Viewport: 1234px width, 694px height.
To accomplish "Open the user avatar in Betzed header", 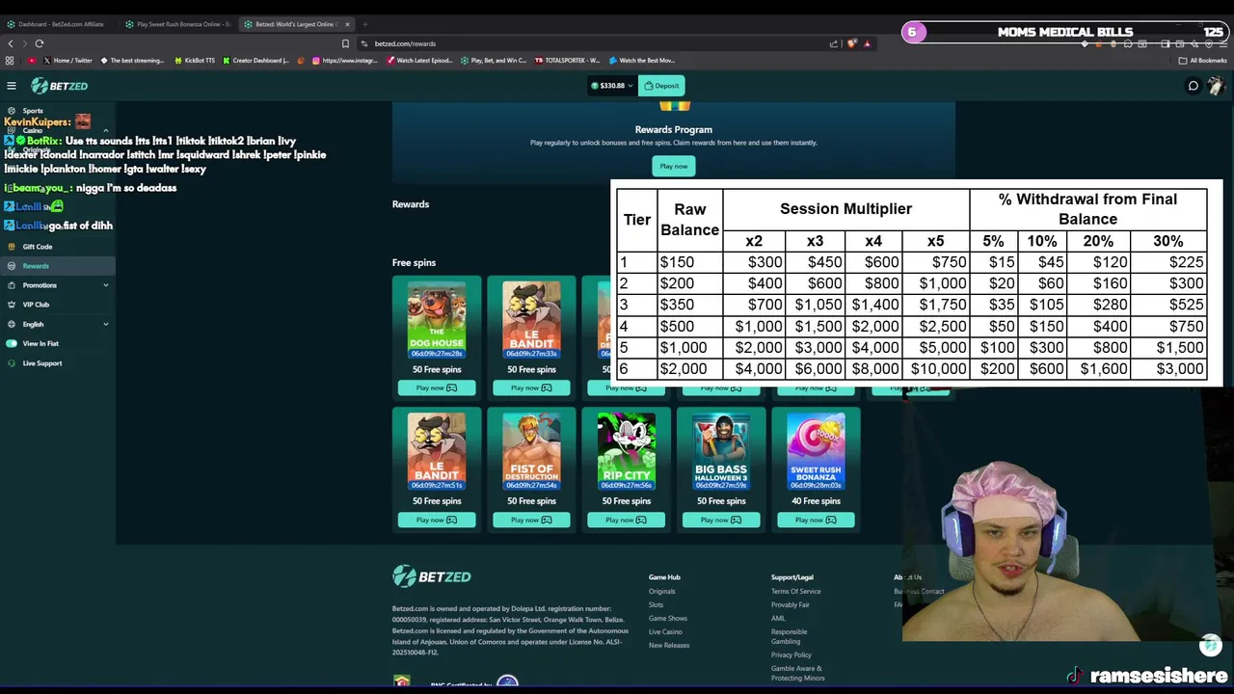I will [x=1216, y=86].
